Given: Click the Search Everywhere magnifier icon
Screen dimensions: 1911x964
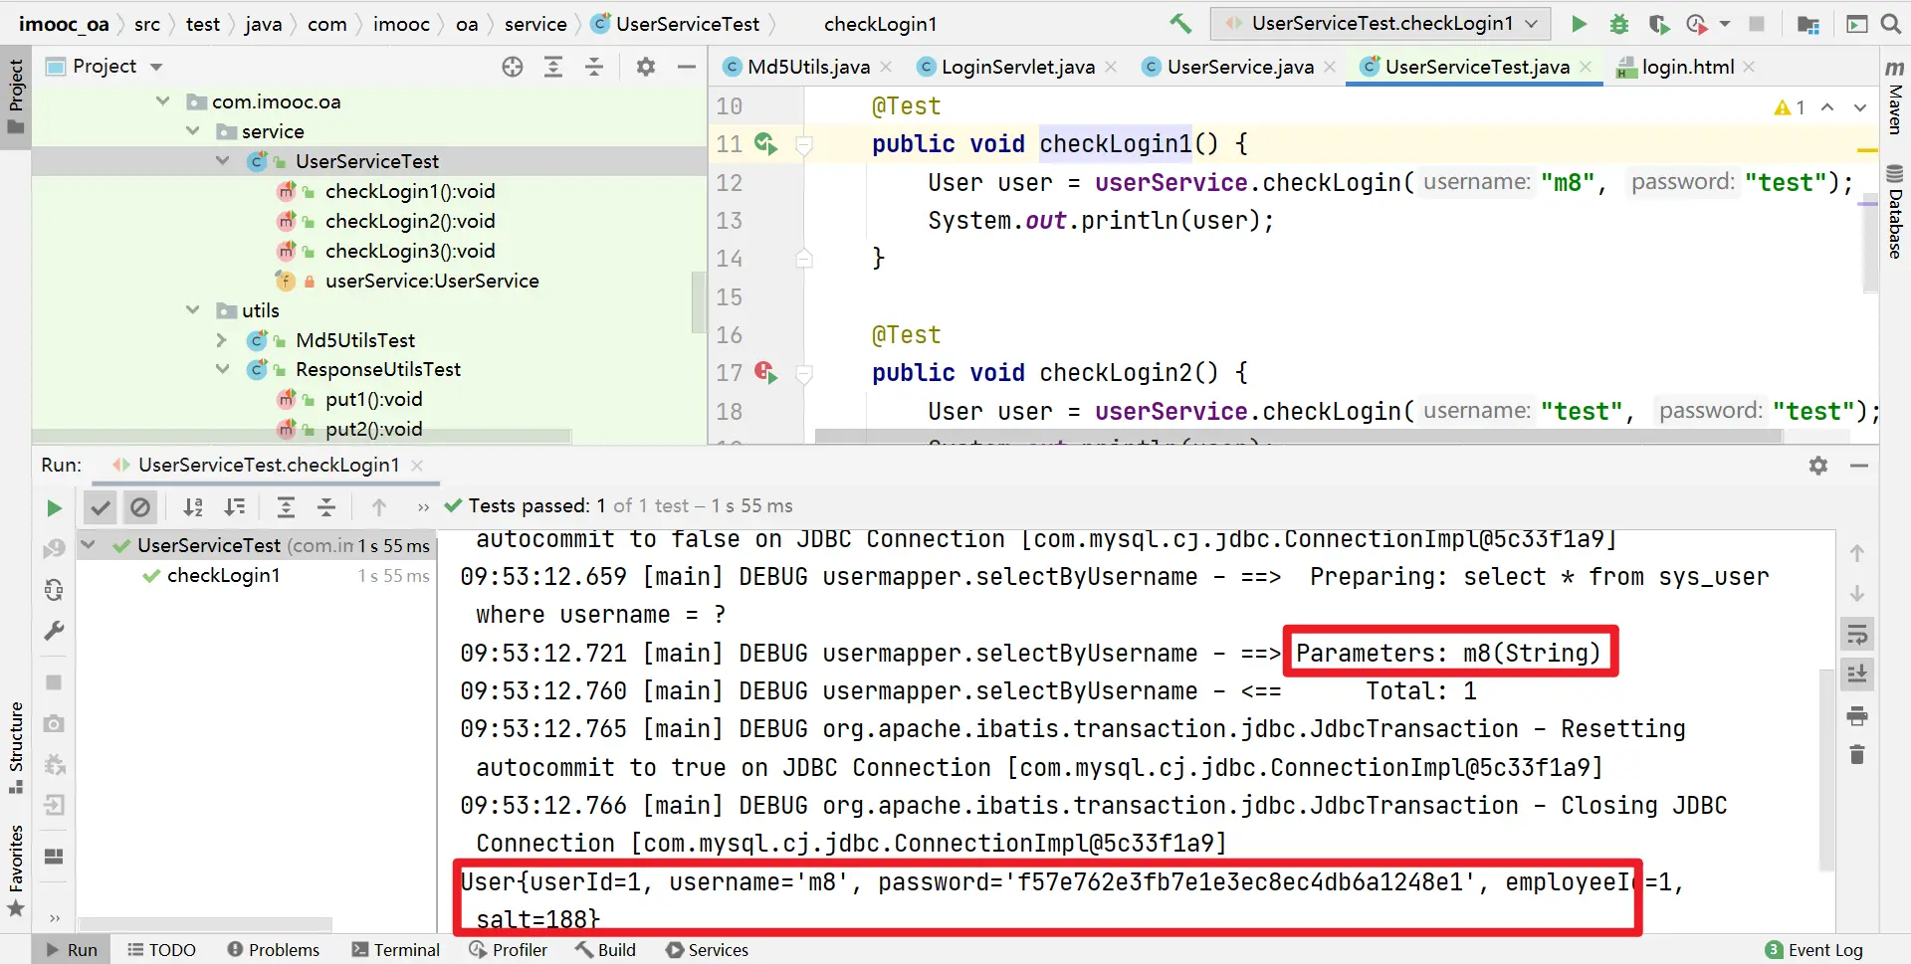Looking at the screenshot, I should (x=1891, y=24).
